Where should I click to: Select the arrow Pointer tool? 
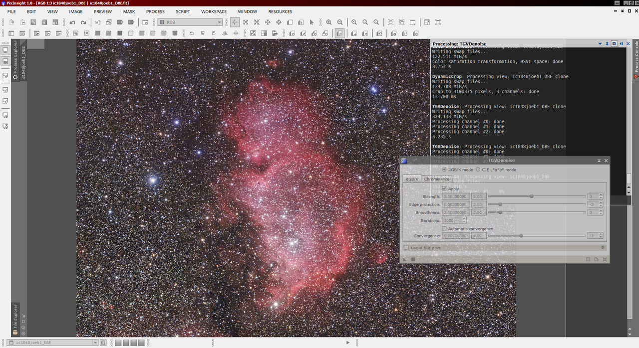coord(312,22)
